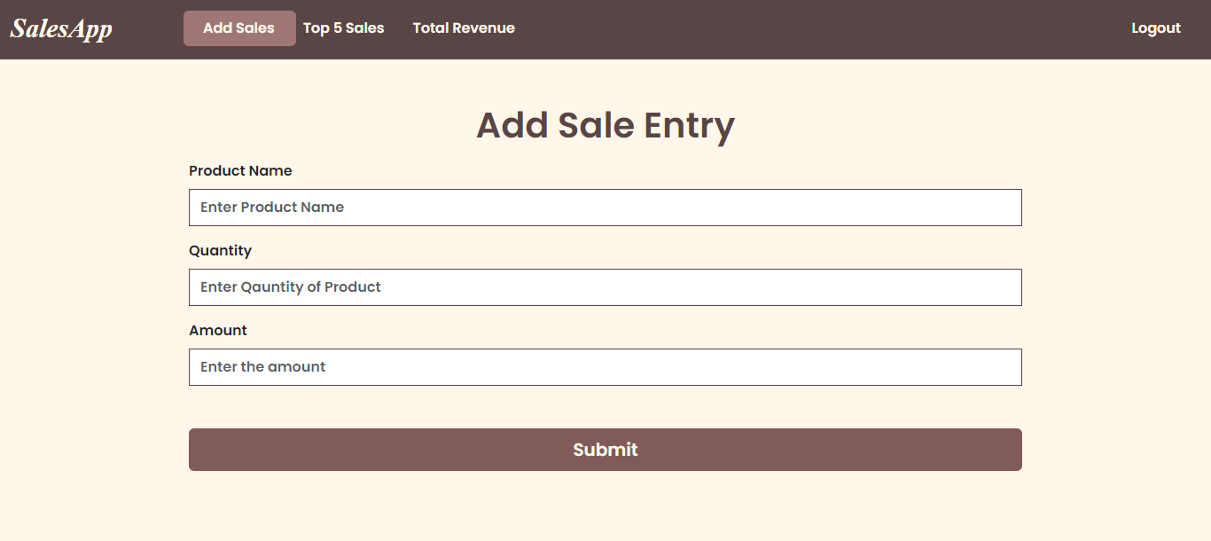This screenshot has height=541, width=1211.
Task: View Top 5 Sales from navbar
Action: (x=344, y=28)
